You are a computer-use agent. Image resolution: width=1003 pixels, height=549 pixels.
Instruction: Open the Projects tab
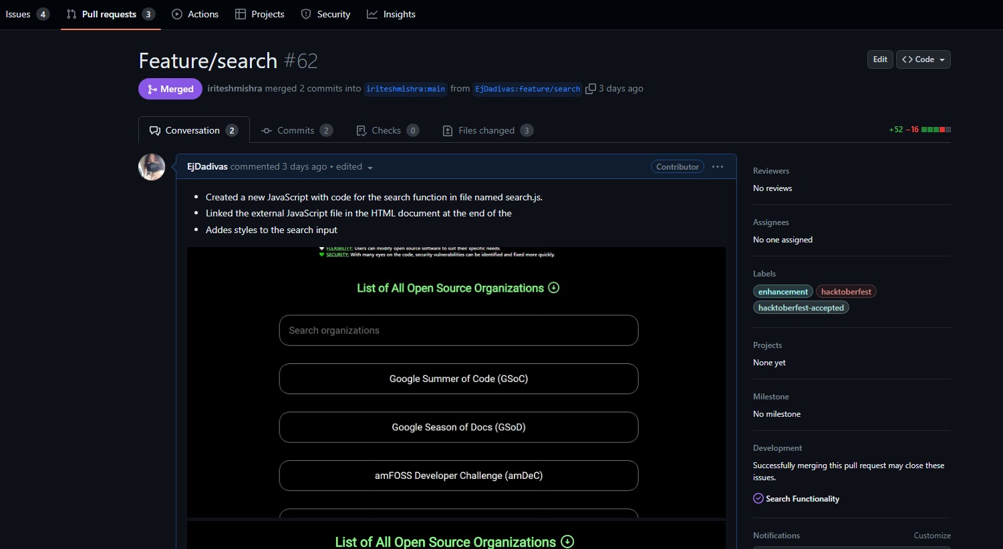click(x=260, y=14)
